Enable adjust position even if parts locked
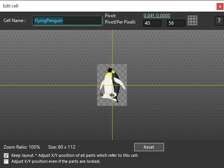224x168 pixels. [x=6, y=161]
